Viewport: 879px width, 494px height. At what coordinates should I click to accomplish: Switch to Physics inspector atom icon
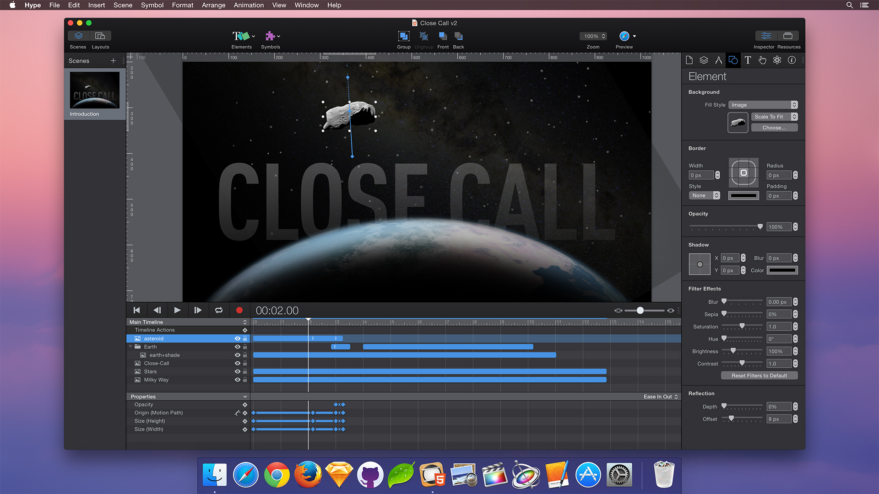coord(777,60)
